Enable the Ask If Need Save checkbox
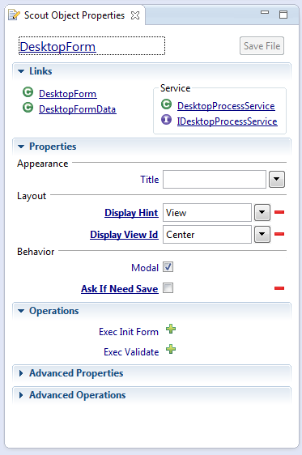This screenshot has width=302, height=455. pos(168,288)
